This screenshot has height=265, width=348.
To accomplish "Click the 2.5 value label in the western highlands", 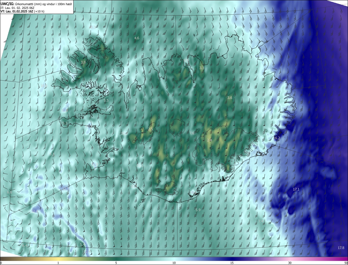I will (x=150, y=129).
